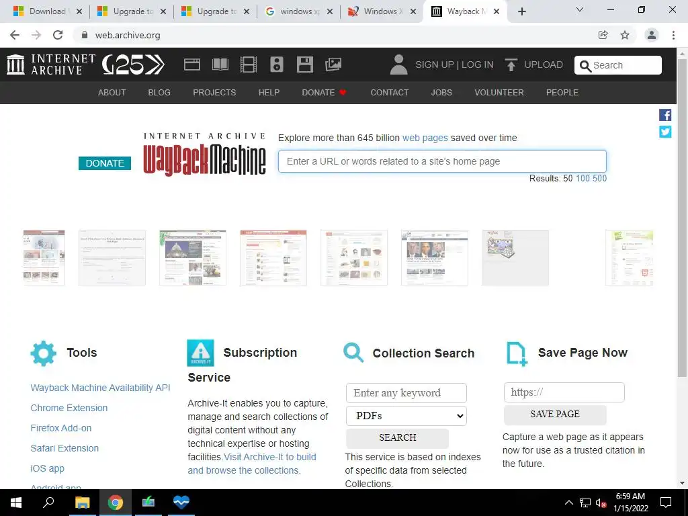Click the Capitol building site thumbnail
This screenshot has width=688, height=516.
pyautogui.click(x=193, y=257)
